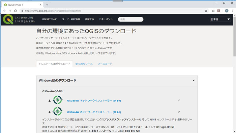Viewport: 236px width, 133px height.
Task: Switch to the 全てのリリース tab
Action: click(84, 64)
